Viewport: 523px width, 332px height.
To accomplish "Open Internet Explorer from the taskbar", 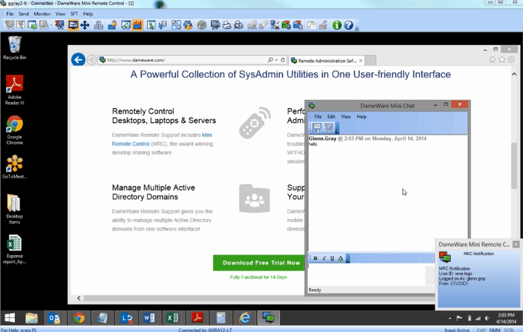I will [x=244, y=318].
